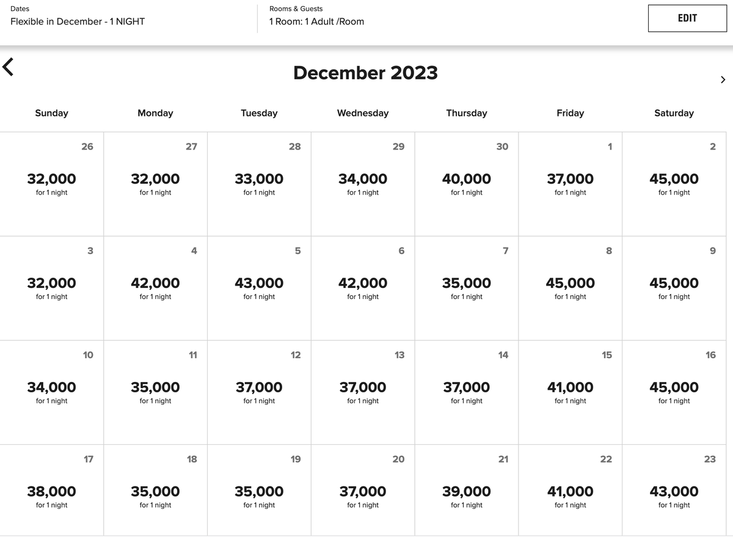Image resolution: width=733 pixels, height=537 pixels.
Task: Select December 21 with 39,000 rate
Action: (x=467, y=496)
